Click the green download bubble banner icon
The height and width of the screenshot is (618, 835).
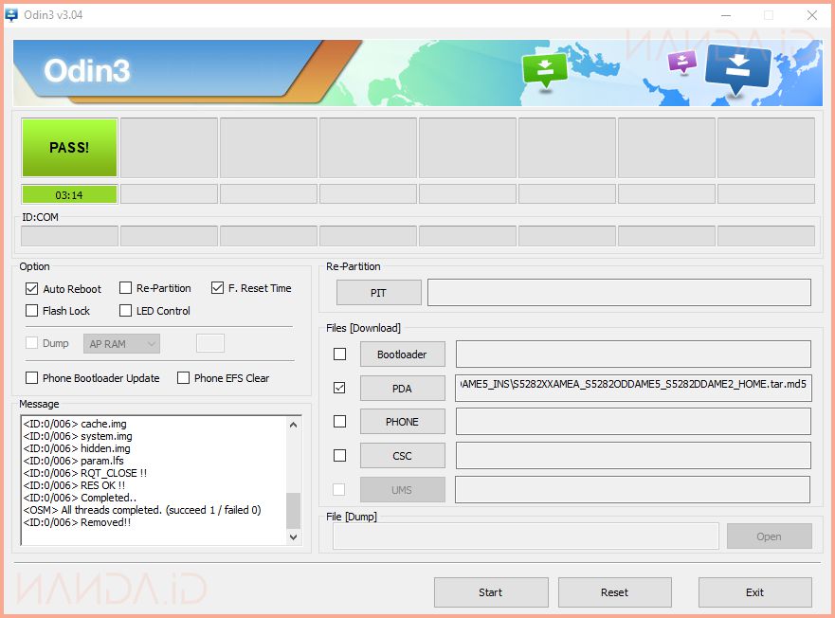[x=544, y=69]
